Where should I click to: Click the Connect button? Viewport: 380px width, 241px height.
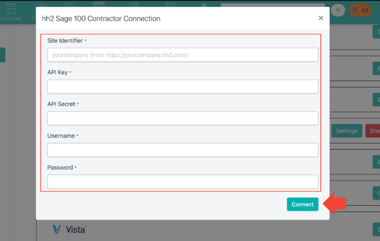(x=302, y=204)
